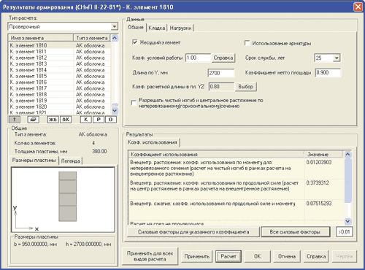
Task: Click the Коэффициент нетто площади field
Action: pos(328,72)
